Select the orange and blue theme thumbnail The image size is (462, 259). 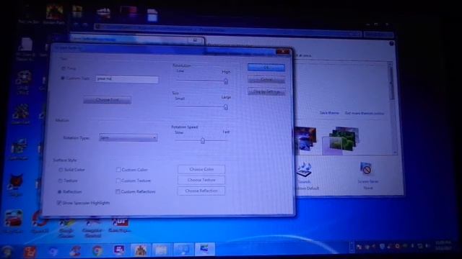(x=305, y=139)
